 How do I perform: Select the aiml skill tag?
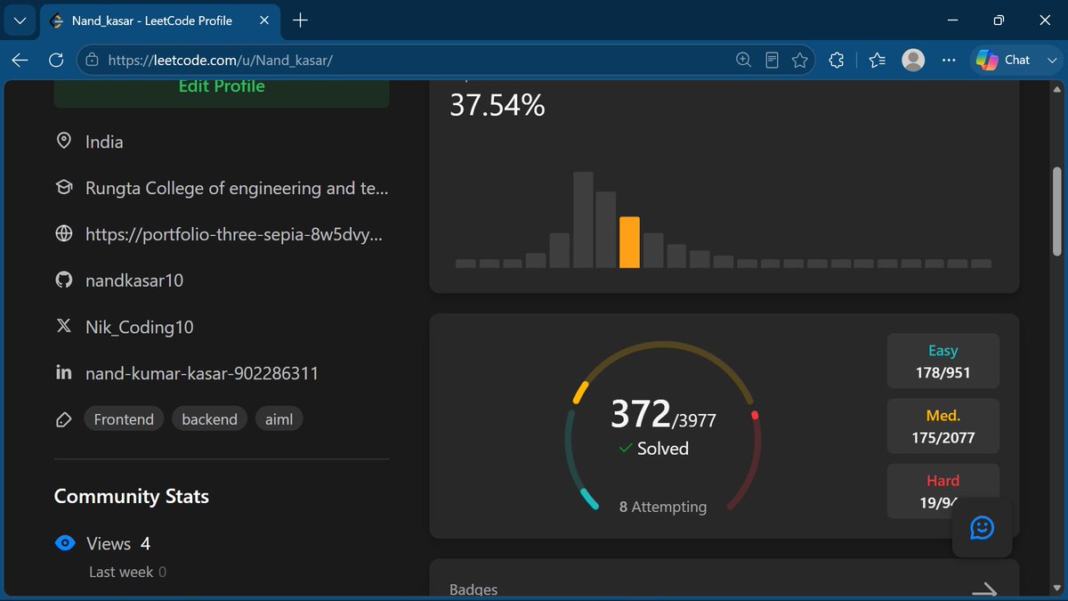[x=279, y=419]
